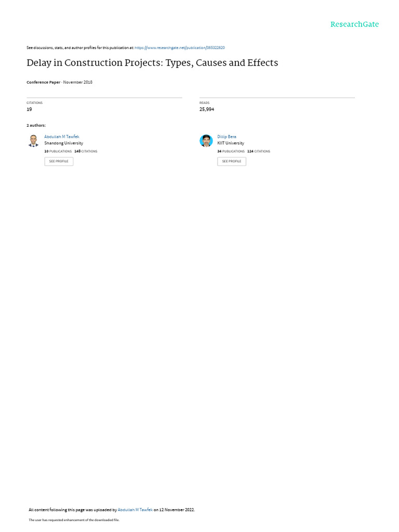Open the researchgate.net publication URL
This screenshot has height=532, width=399.
tap(179, 48)
